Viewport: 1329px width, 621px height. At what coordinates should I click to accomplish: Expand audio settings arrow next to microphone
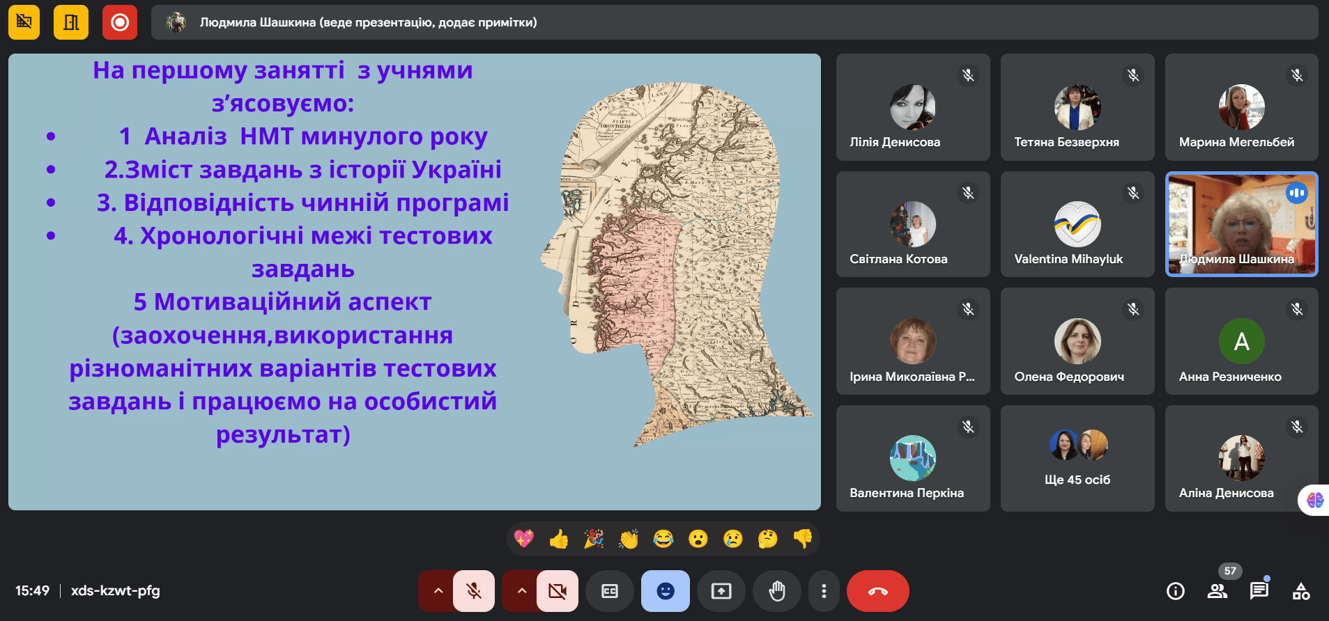coord(438,591)
